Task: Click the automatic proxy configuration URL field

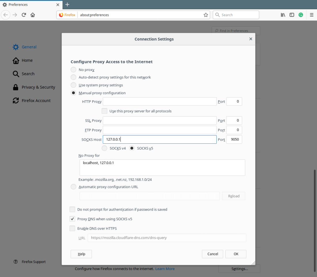Action: tap(150, 196)
